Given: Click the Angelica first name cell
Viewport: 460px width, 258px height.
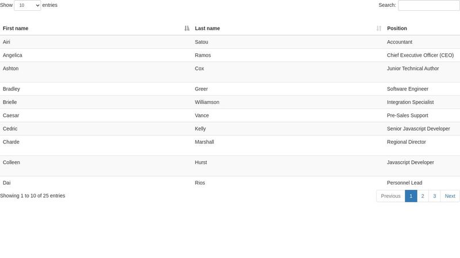Looking at the screenshot, I should pos(12,55).
